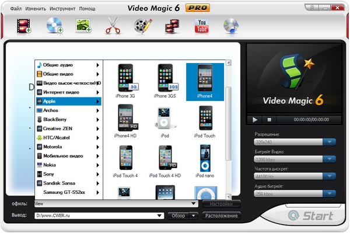Open the arrow next to Обзор button
The width and height of the screenshot is (350, 233).
194,216
